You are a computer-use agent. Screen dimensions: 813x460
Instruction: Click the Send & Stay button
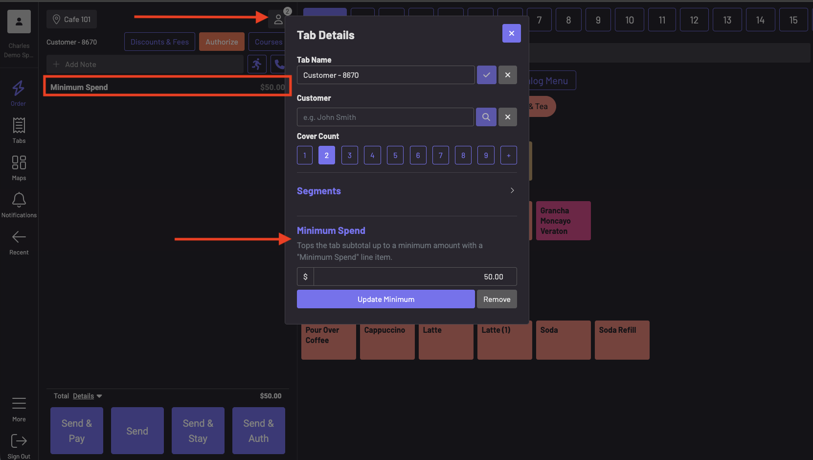pyautogui.click(x=198, y=431)
